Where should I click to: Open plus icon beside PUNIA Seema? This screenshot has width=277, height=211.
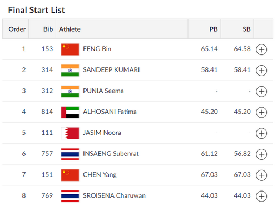[x=261, y=92]
